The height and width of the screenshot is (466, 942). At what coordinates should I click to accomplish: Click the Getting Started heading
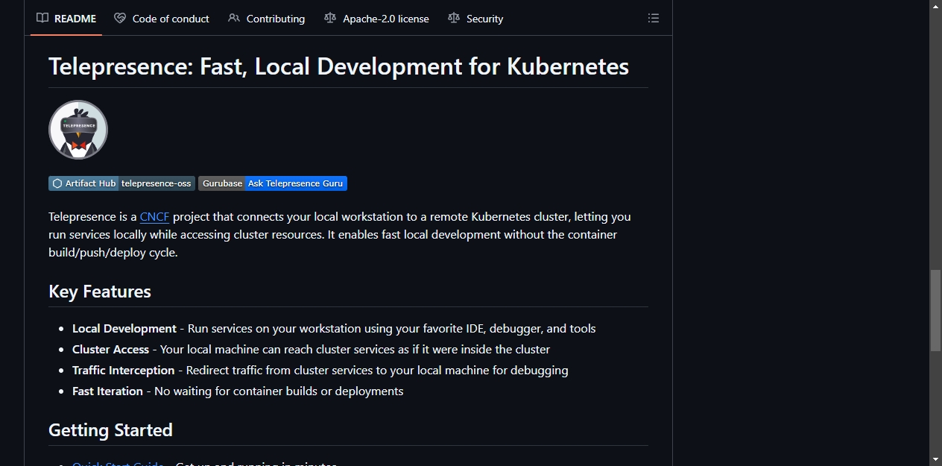coord(110,430)
